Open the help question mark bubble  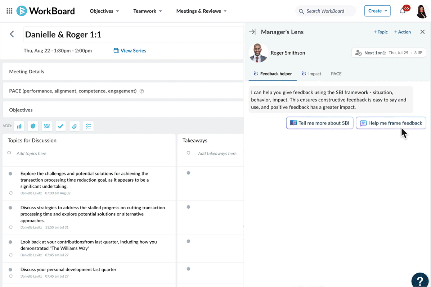point(420,281)
